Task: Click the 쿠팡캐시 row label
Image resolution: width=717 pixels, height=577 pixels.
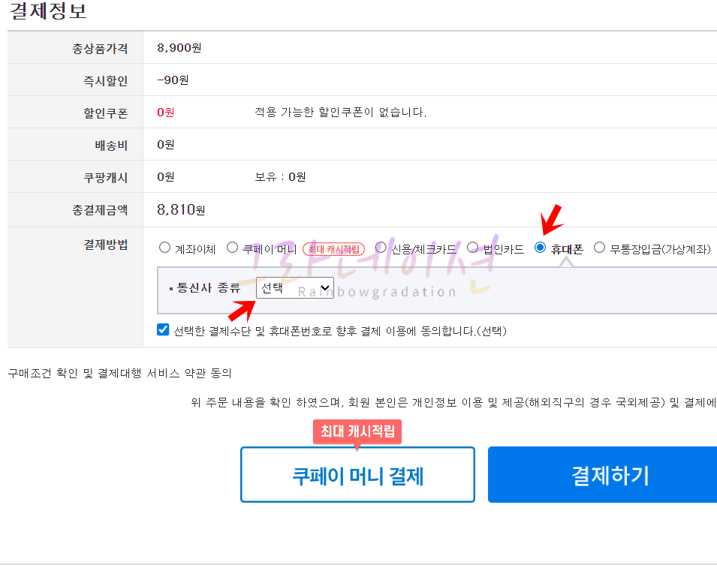Action: click(x=105, y=178)
